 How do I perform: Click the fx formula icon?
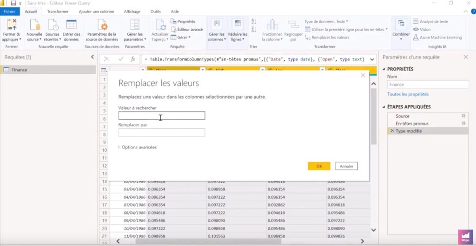coord(132,59)
